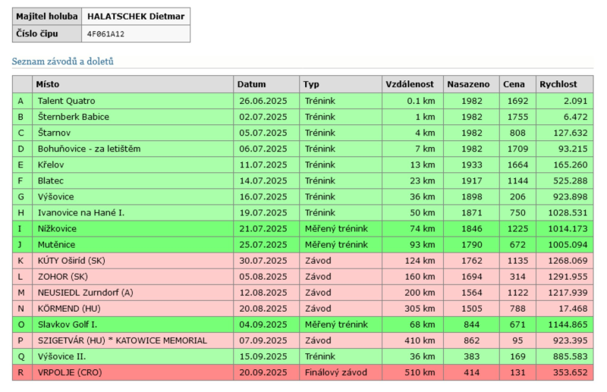Screen dimensions: 607x392
Task: Select the row letter R cell
Action: (x=21, y=372)
